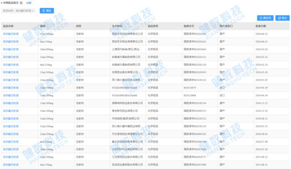
Task: Open drug link in 西安汉丰 12ml:300mg row
Action: tap(11, 34)
